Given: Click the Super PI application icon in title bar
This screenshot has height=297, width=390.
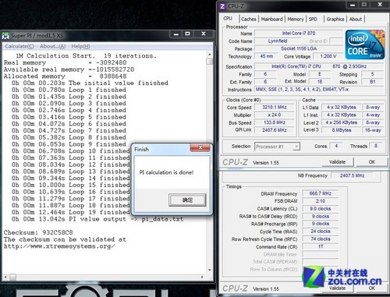Looking at the screenshot, I should [x=5, y=36].
